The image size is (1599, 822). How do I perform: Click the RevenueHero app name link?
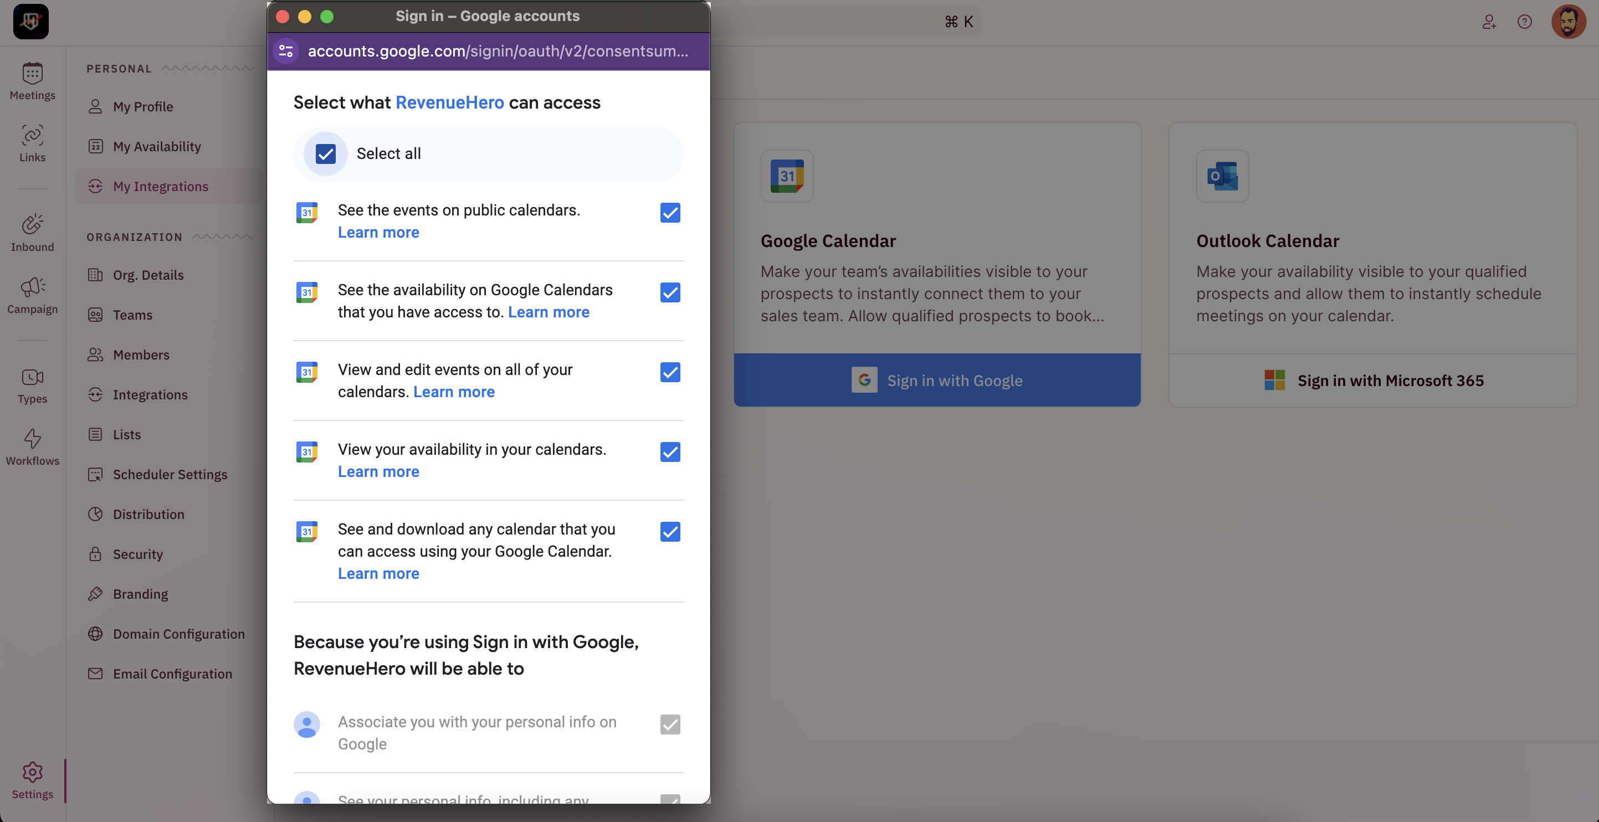[449, 102]
